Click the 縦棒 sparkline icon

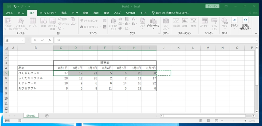(x=185, y=22)
